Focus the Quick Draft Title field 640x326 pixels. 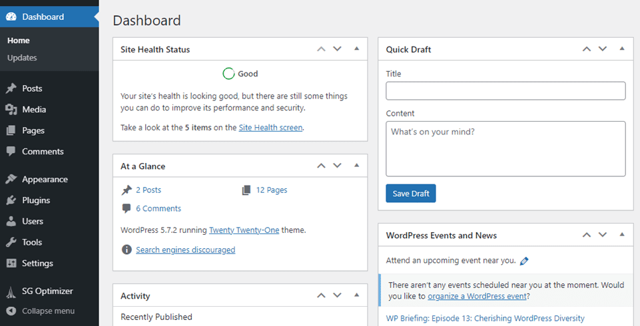[x=505, y=91]
